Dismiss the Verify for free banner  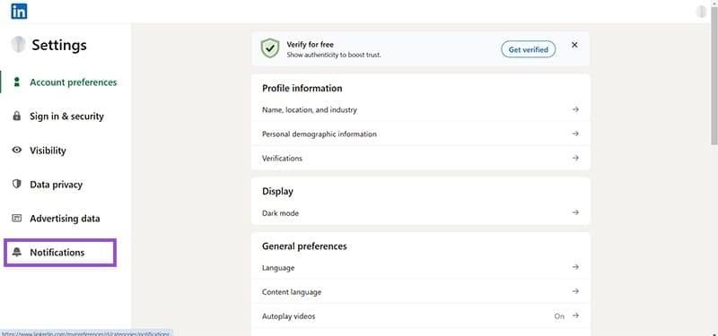coord(574,45)
